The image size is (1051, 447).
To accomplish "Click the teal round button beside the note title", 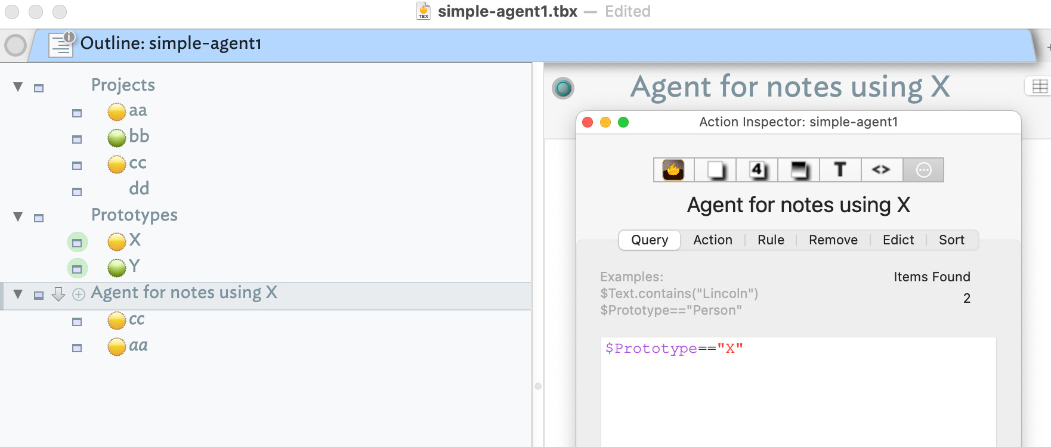I will 563,88.
